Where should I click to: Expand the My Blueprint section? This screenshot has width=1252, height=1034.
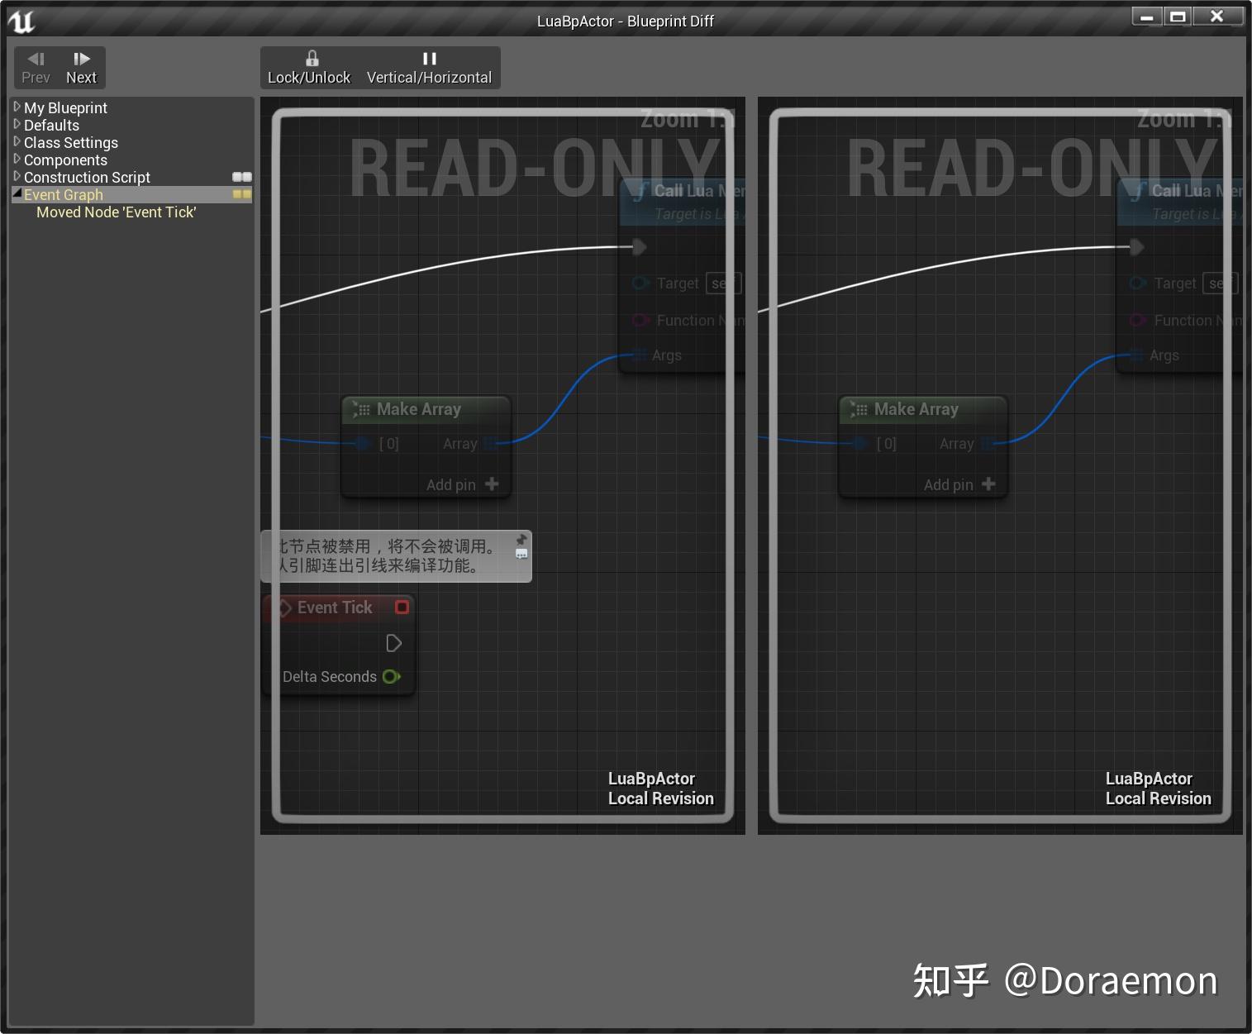pos(17,107)
